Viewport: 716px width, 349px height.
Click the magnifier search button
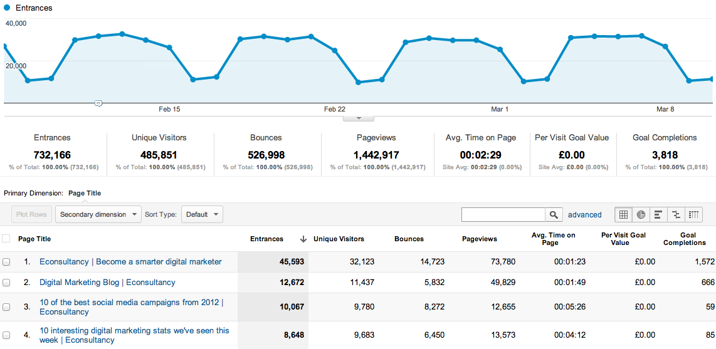point(553,215)
